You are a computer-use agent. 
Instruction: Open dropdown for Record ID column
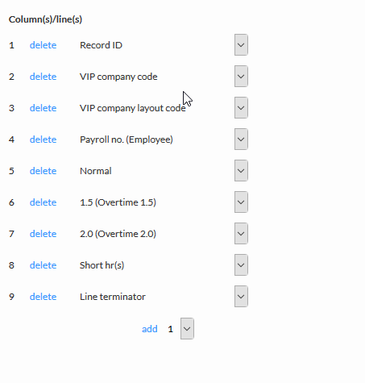point(241,45)
